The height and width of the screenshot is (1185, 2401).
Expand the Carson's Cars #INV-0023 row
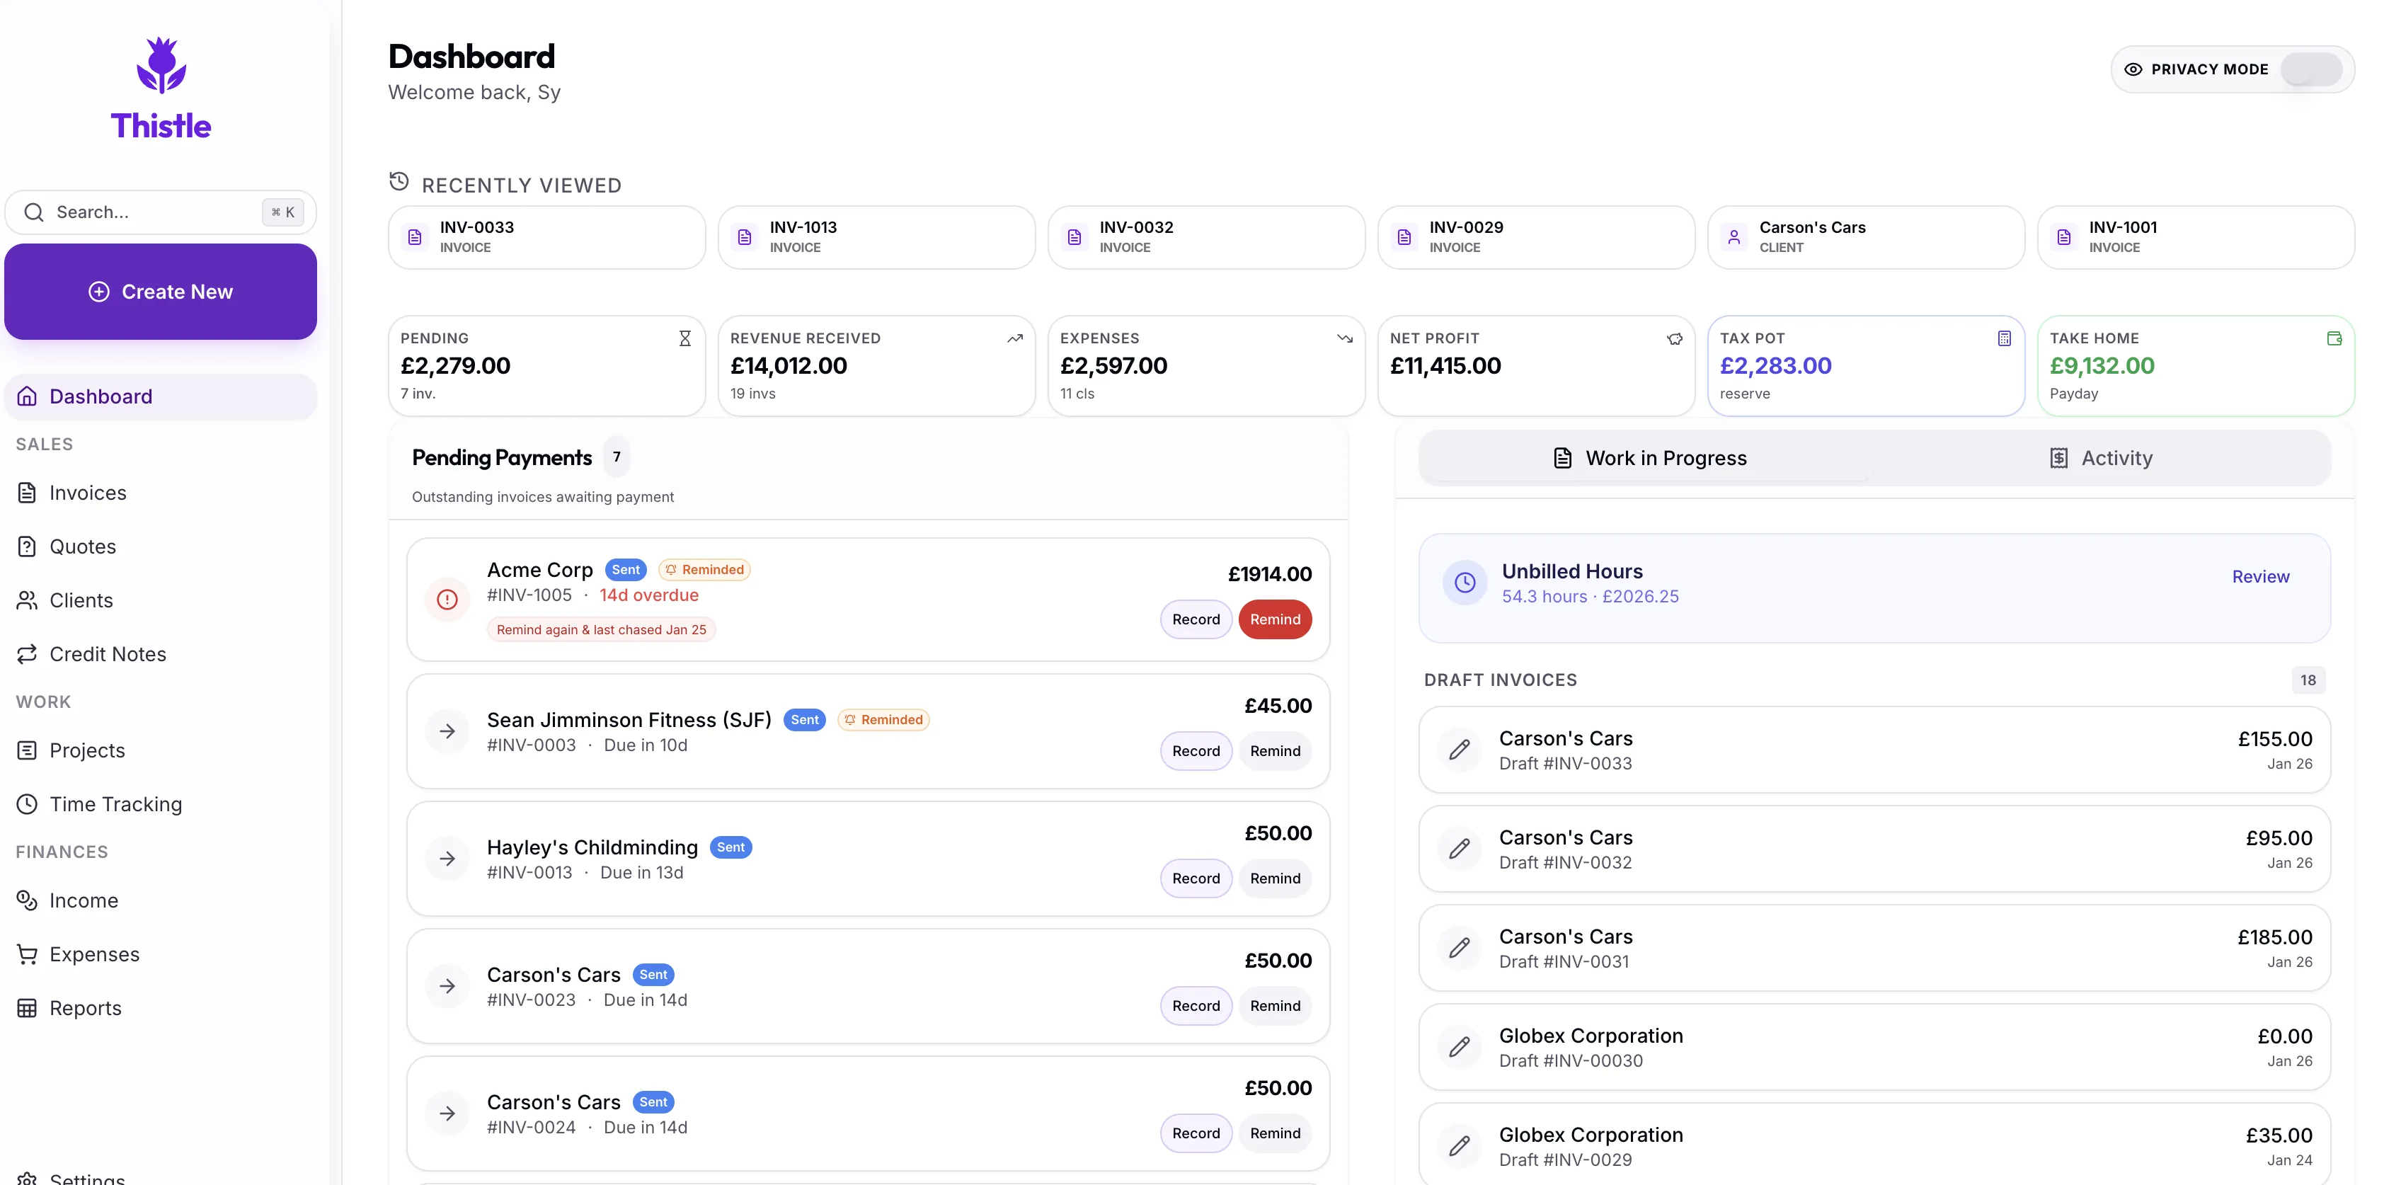coord(448,986)
